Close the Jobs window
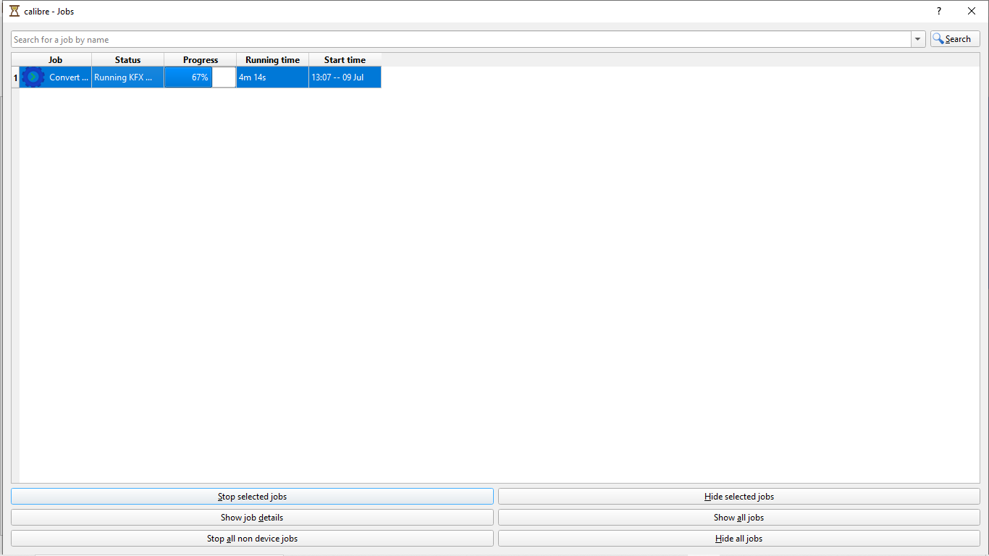Screen dimensions: 989x556 [x=972, y=11]
